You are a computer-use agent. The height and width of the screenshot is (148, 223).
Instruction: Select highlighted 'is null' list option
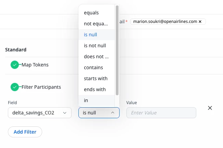pyautogui.click(x=91, y=35)
